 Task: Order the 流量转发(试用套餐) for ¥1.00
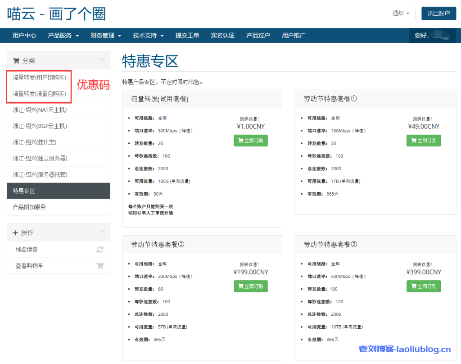coord(251,141)
